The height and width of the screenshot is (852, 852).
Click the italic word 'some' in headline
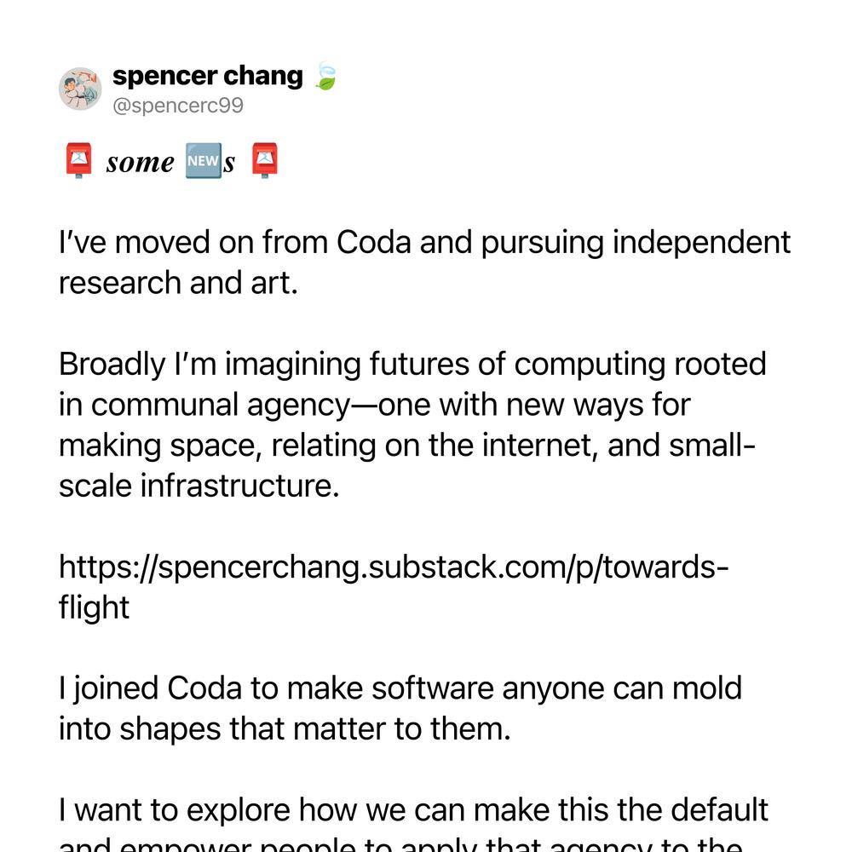[x=141, y=163]
